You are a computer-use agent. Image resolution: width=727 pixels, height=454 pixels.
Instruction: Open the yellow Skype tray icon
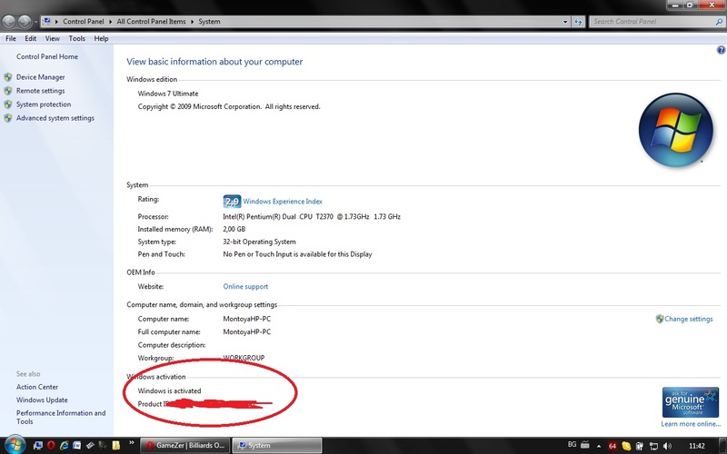[626, 446]
